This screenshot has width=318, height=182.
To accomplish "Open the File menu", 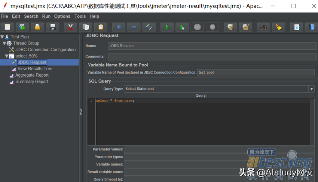I will (4, 16).
